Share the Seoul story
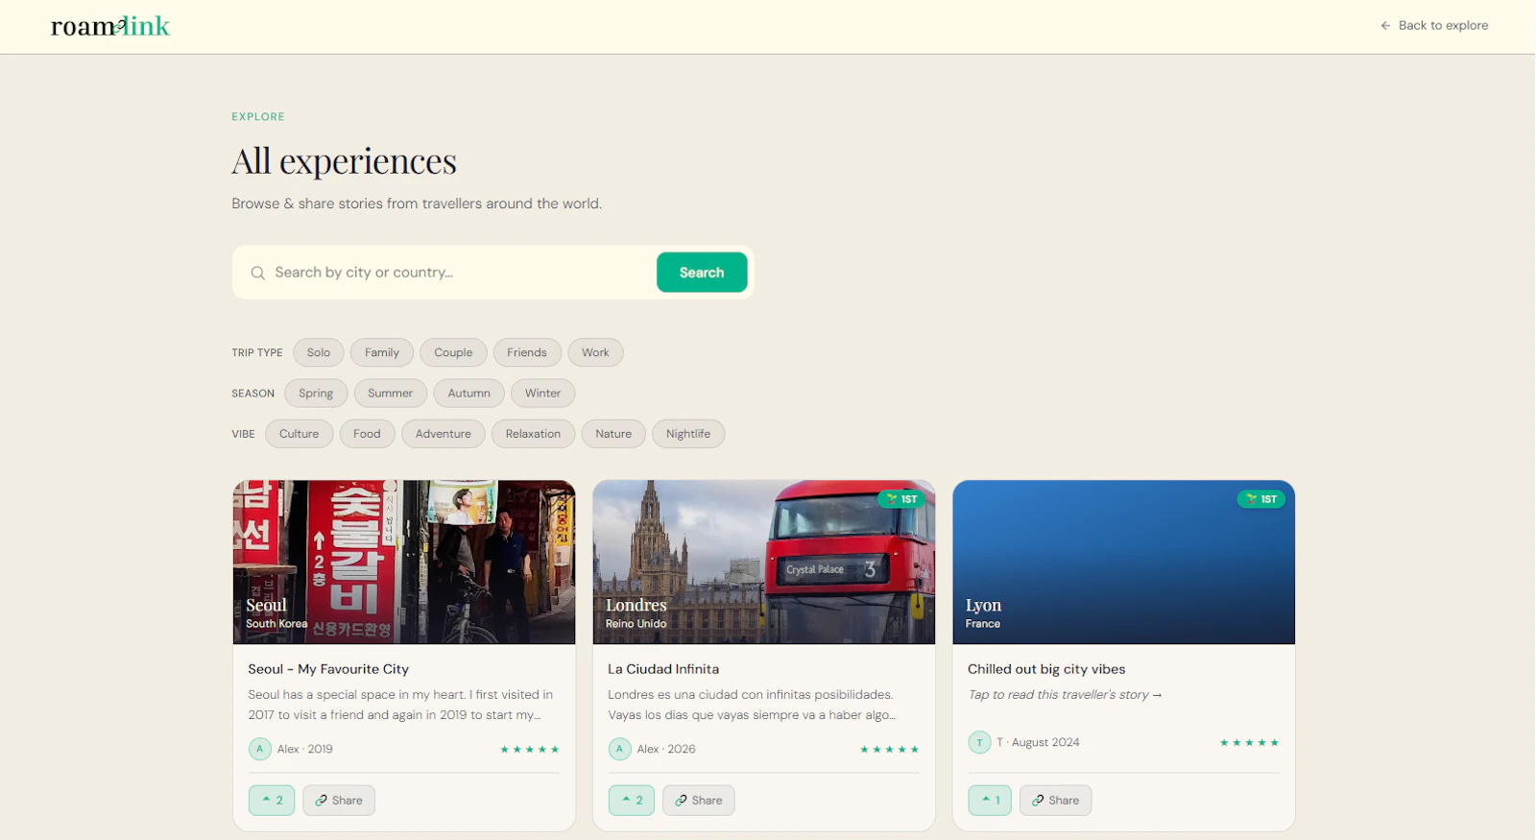Viewport: 1536px width, 840px height. (339, 800)
